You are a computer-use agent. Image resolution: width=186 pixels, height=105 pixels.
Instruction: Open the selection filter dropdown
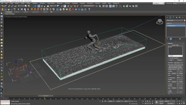coord(21,6)
